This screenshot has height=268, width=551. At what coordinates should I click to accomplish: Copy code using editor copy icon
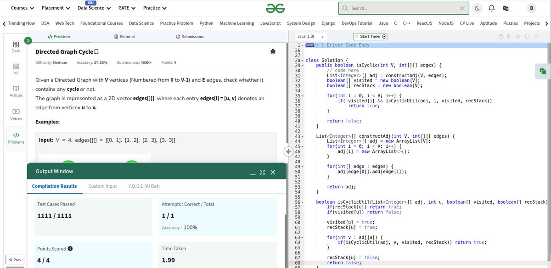coord(501,36)
